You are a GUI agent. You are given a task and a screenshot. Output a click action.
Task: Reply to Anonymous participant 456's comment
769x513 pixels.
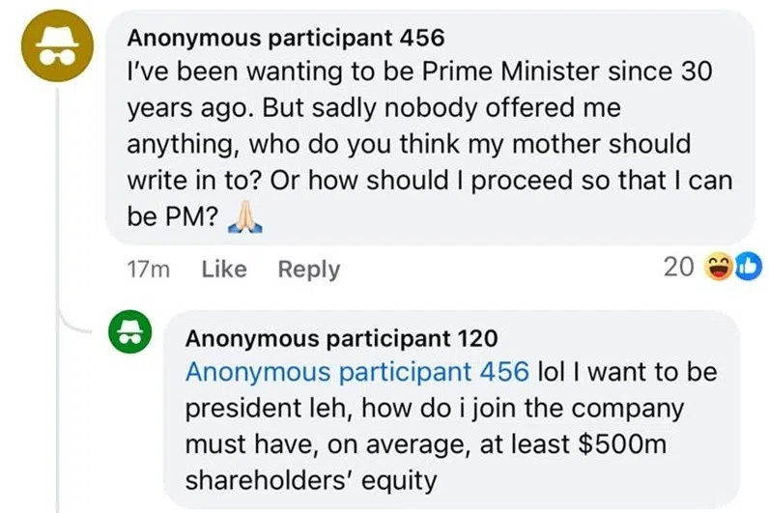[x=308, y=270]
